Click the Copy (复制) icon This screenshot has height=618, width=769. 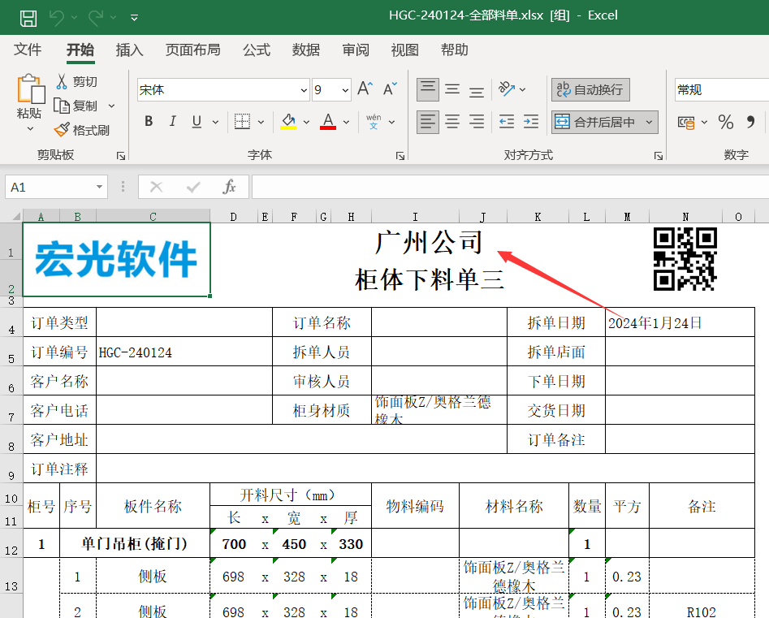point(62,106)
